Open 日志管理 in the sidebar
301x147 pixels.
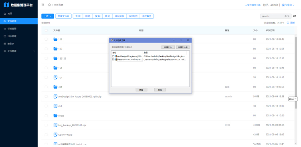(x=19, y=36)
